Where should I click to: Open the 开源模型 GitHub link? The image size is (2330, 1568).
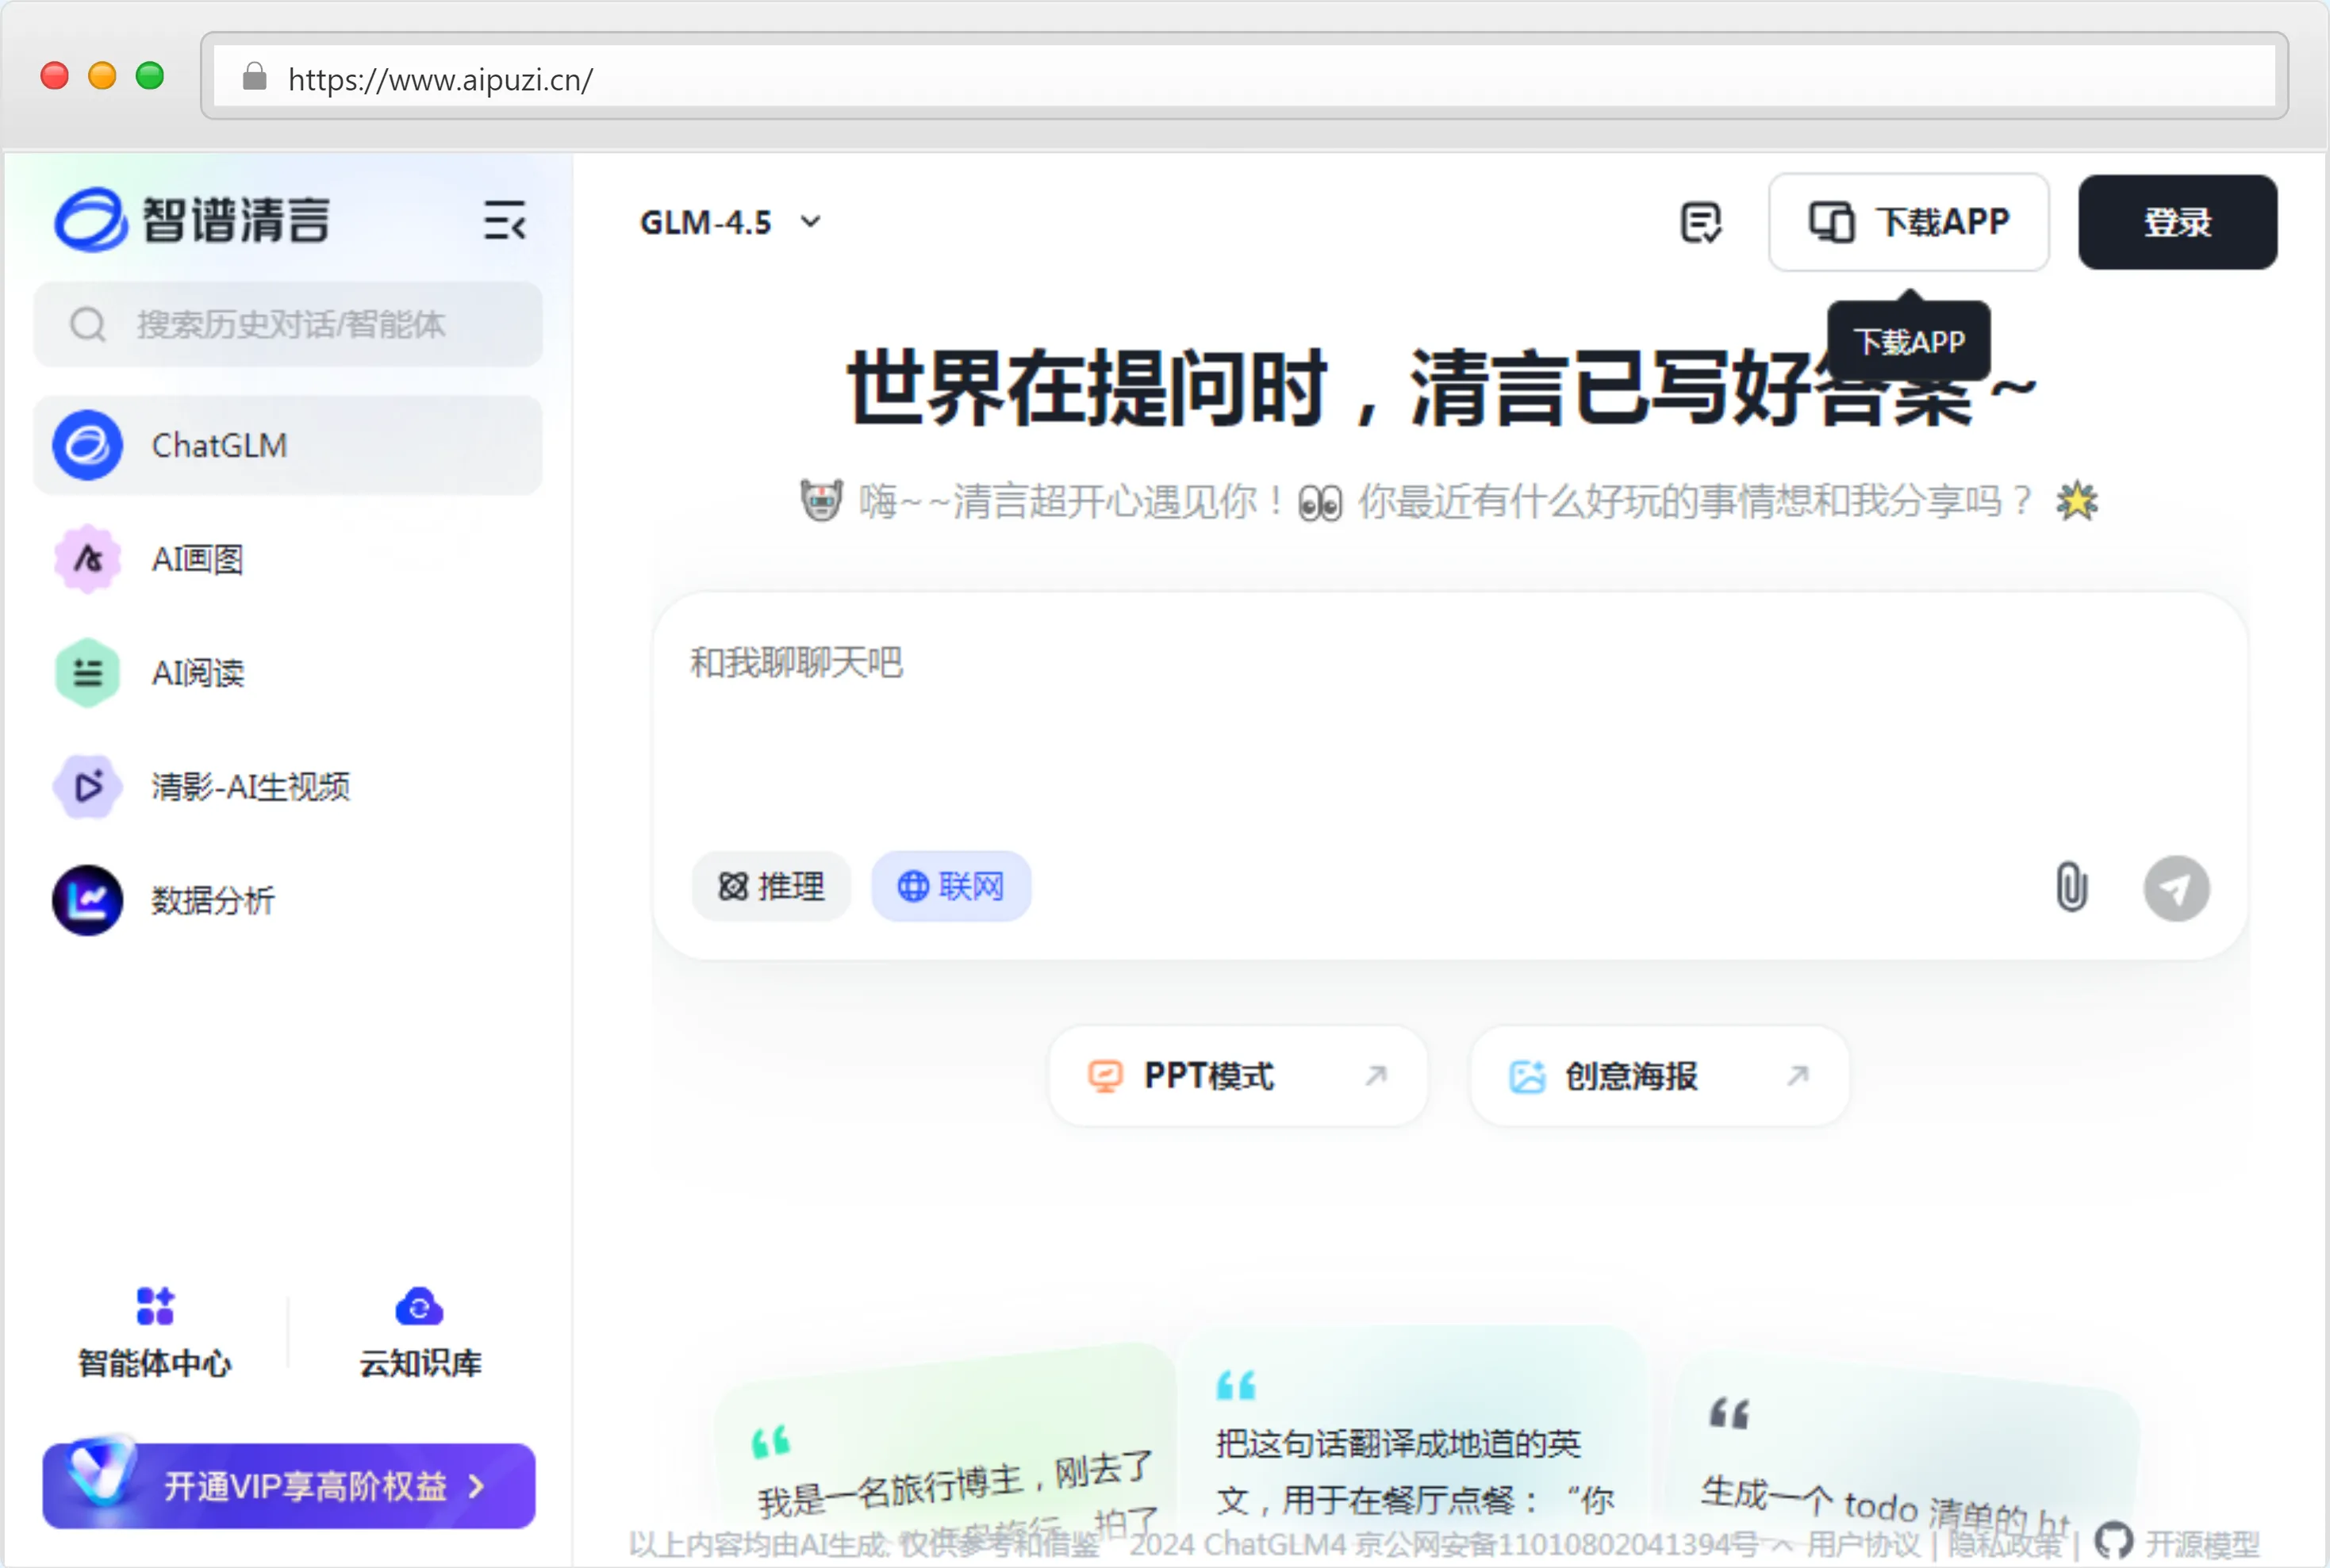click(2176, 1543)
